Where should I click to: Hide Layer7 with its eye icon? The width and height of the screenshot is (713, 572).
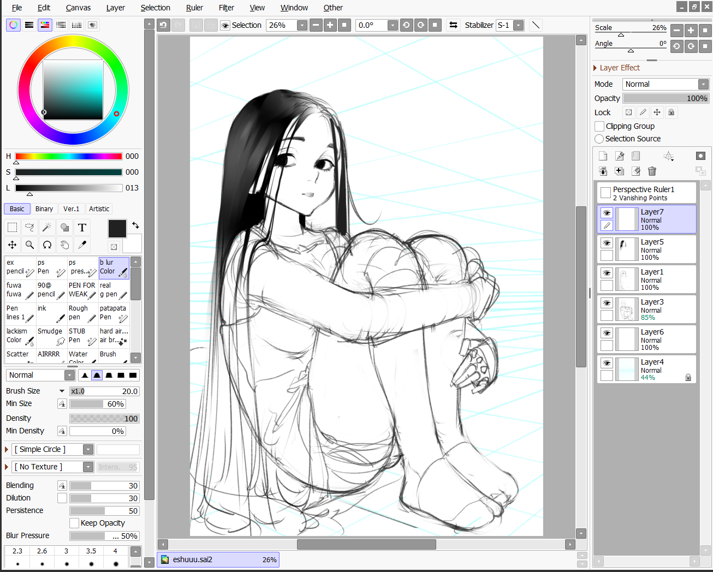(x=607, y=213)
